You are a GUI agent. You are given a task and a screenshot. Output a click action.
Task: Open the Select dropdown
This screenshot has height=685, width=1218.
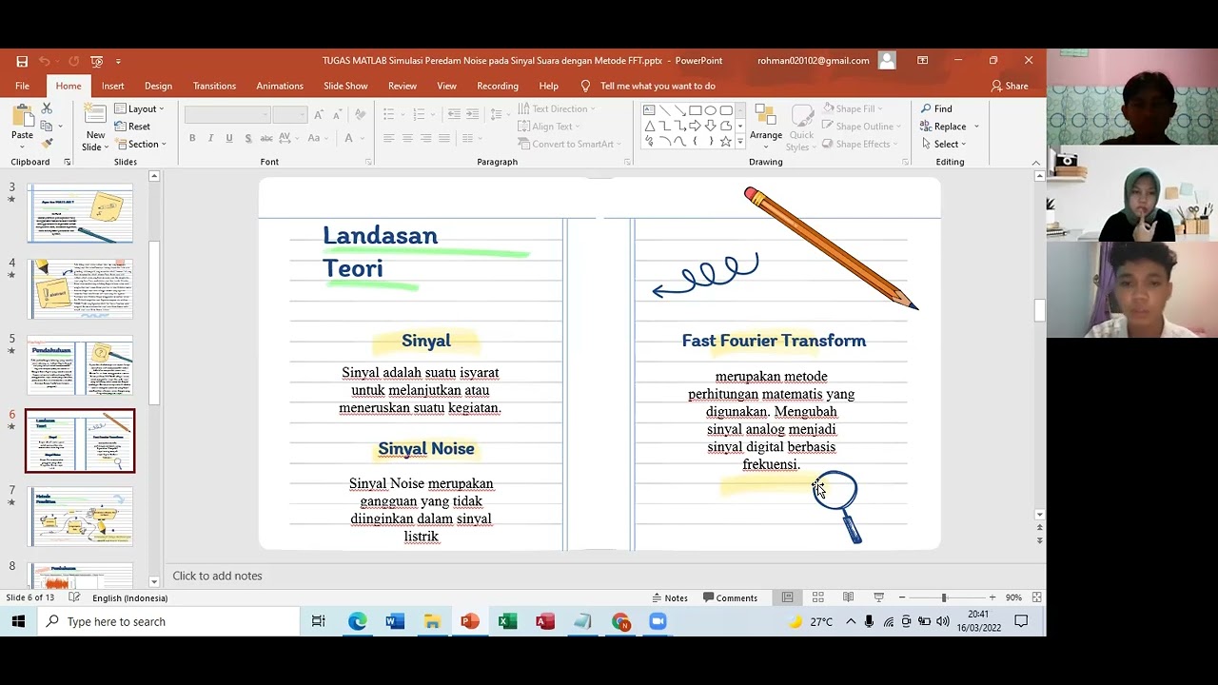click(943, 144)
